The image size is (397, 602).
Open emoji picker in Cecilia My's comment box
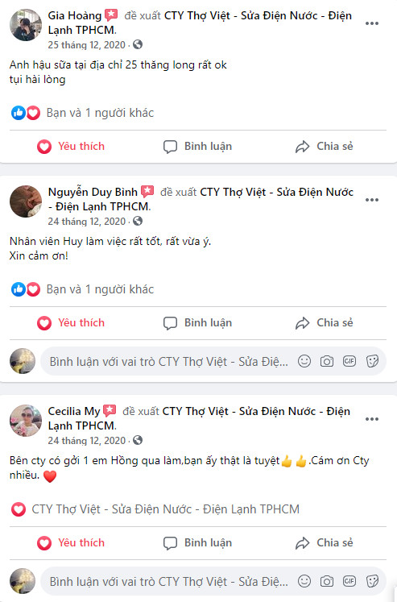304,581
